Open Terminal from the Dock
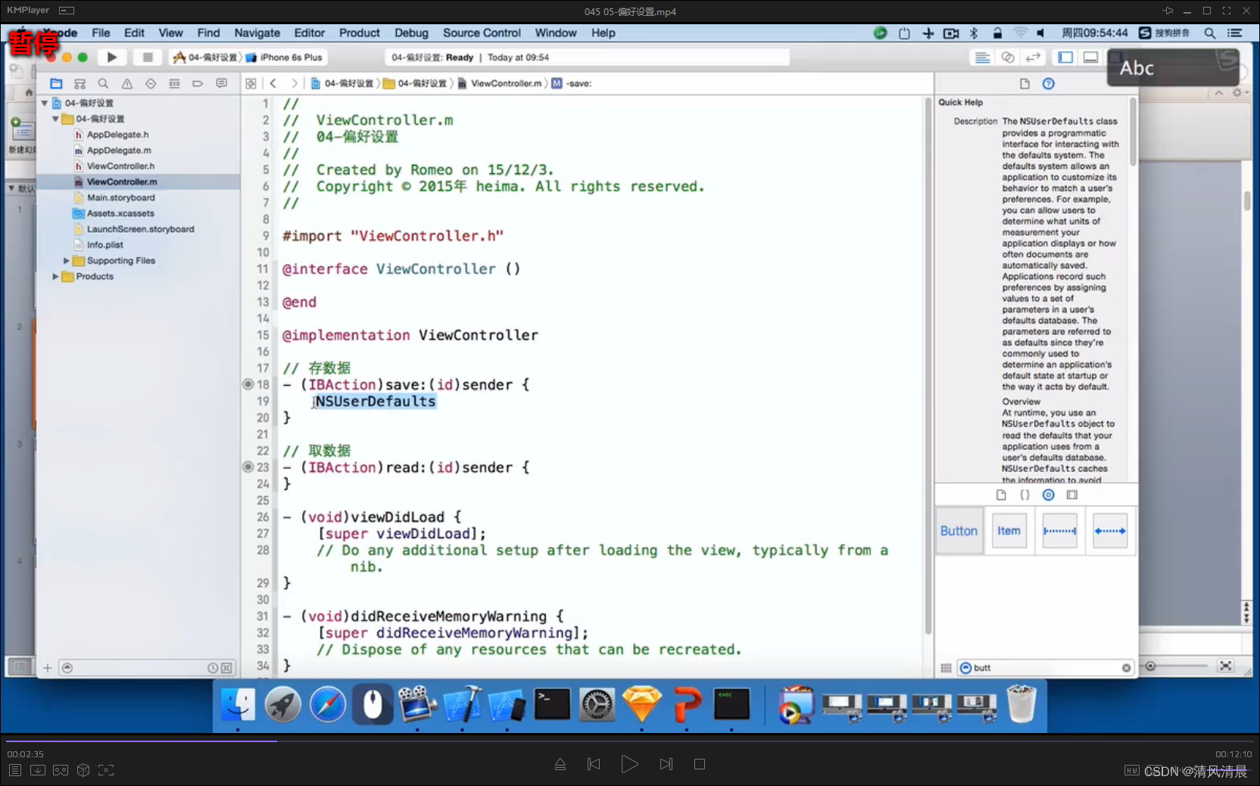 (x=552, y=705)
